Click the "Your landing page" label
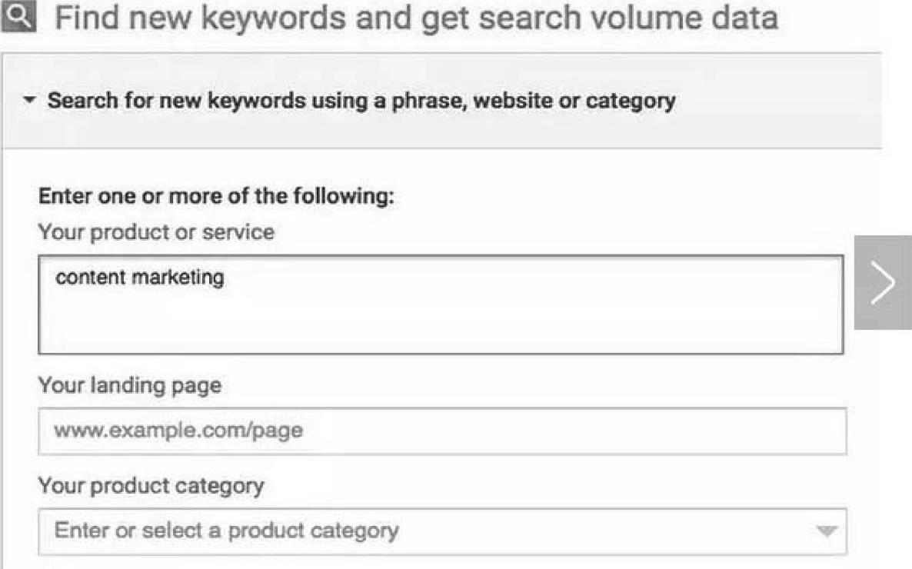 (x=129, y=384)
